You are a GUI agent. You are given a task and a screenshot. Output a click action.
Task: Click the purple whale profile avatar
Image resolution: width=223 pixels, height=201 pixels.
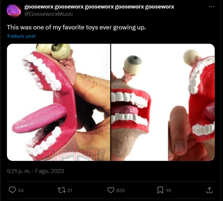click(x=14, y=11)
